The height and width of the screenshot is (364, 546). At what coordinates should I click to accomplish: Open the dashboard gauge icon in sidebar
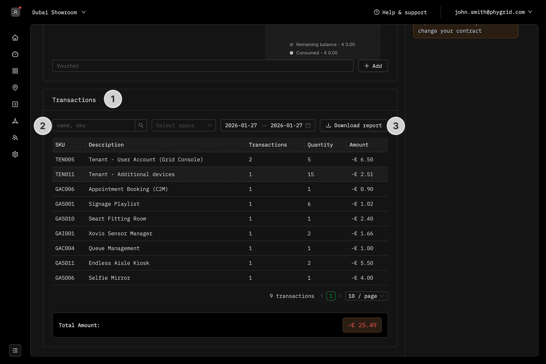[x=15, y=54]
